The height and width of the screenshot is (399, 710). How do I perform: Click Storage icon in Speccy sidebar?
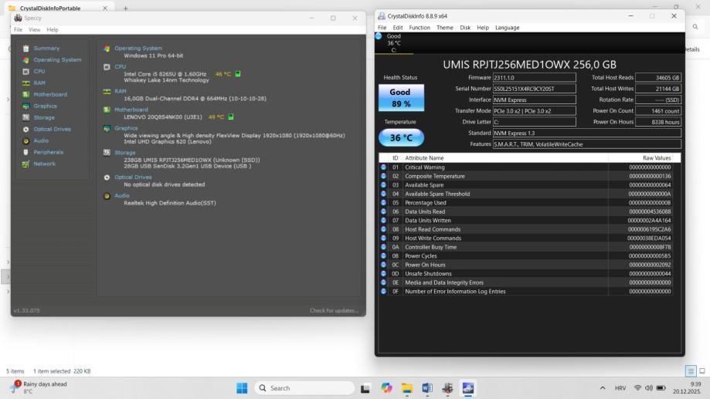pos(25,117)
